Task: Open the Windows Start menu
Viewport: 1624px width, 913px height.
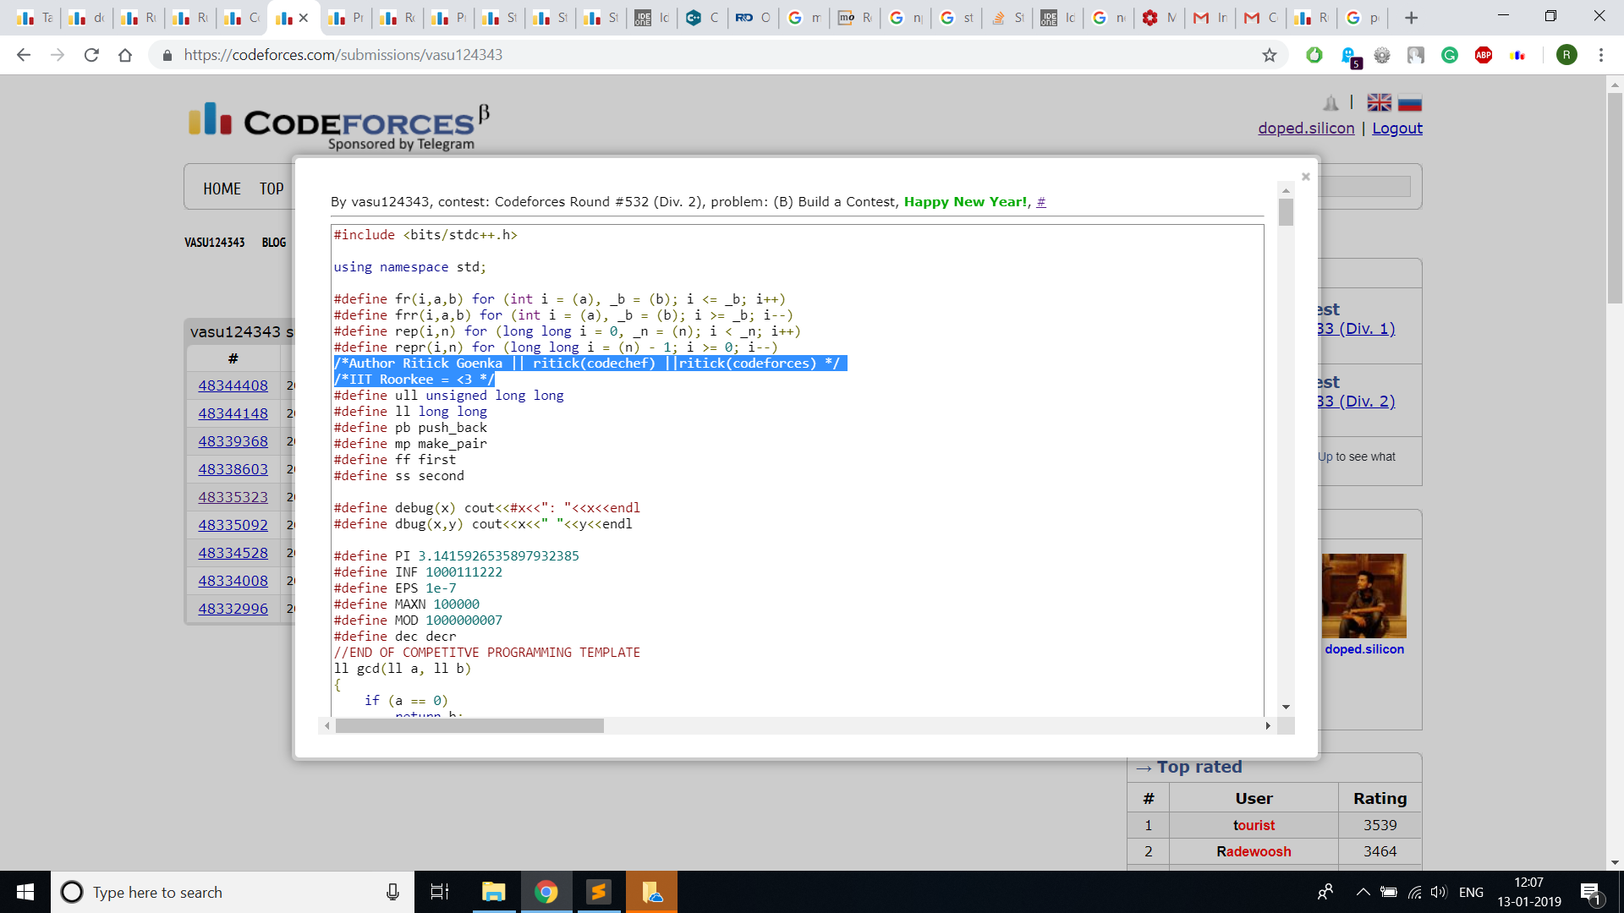Action: (25, 892)
